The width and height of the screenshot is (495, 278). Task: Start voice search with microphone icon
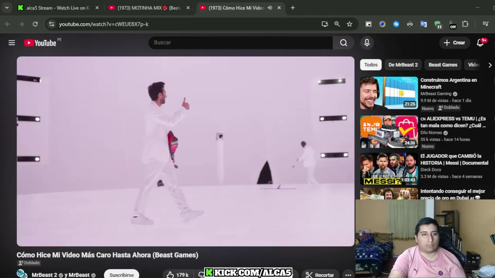[367, 42]
